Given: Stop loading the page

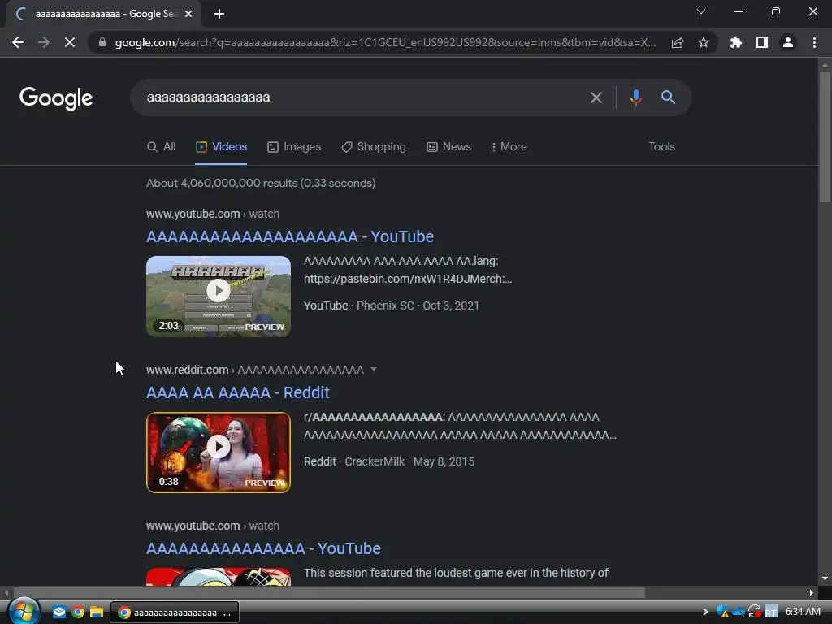Looking at the screenshot, I should (70, 42).
